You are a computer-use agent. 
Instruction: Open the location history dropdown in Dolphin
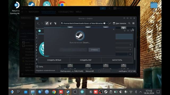(107, 23)
